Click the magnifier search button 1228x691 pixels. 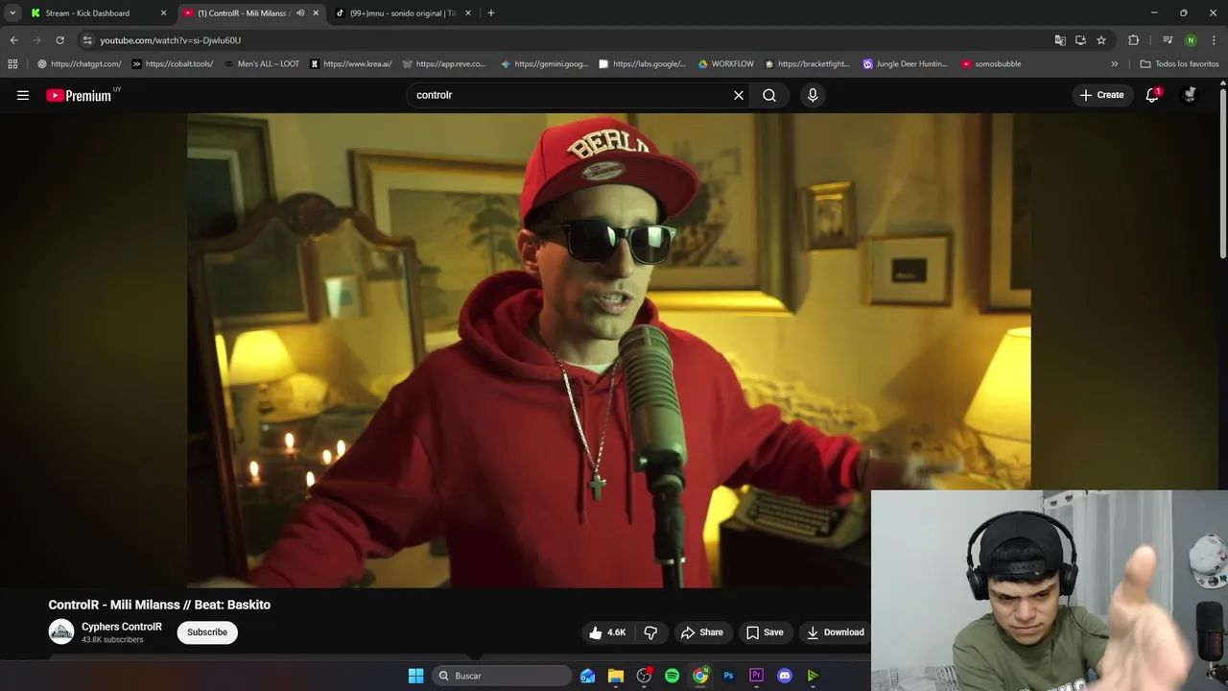point(769,95)
